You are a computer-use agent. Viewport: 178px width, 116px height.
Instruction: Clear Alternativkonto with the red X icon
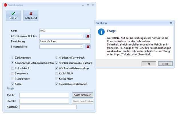tap(88, 36)
